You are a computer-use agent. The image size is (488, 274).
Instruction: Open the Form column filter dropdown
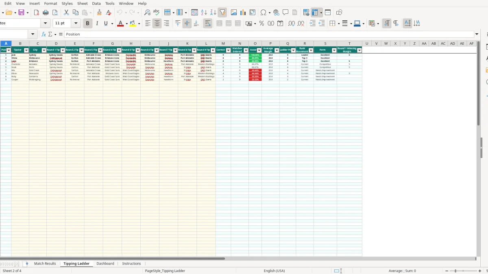[x=334, y=50]
